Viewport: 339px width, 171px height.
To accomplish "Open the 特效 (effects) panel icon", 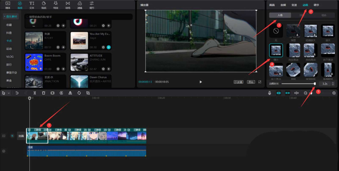I will 56,4.
